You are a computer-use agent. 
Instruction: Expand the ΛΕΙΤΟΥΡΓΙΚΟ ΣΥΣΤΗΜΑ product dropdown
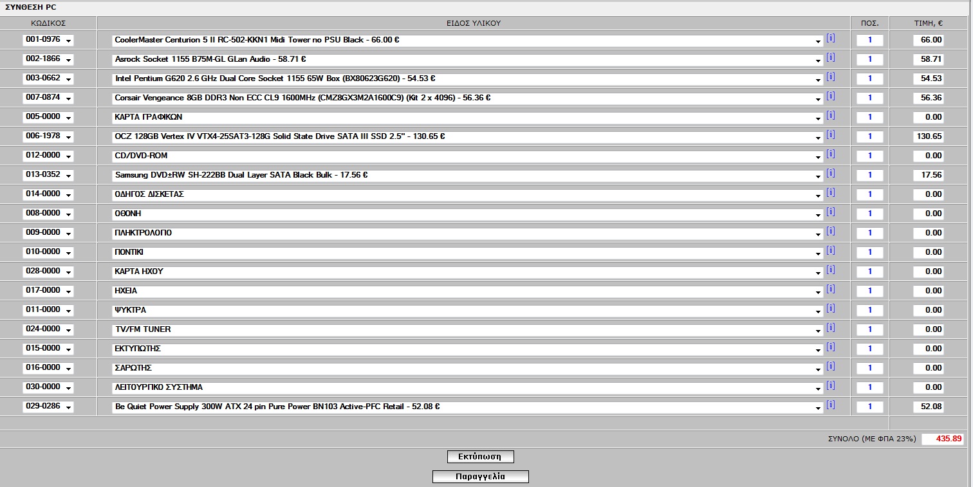point(468,387)
